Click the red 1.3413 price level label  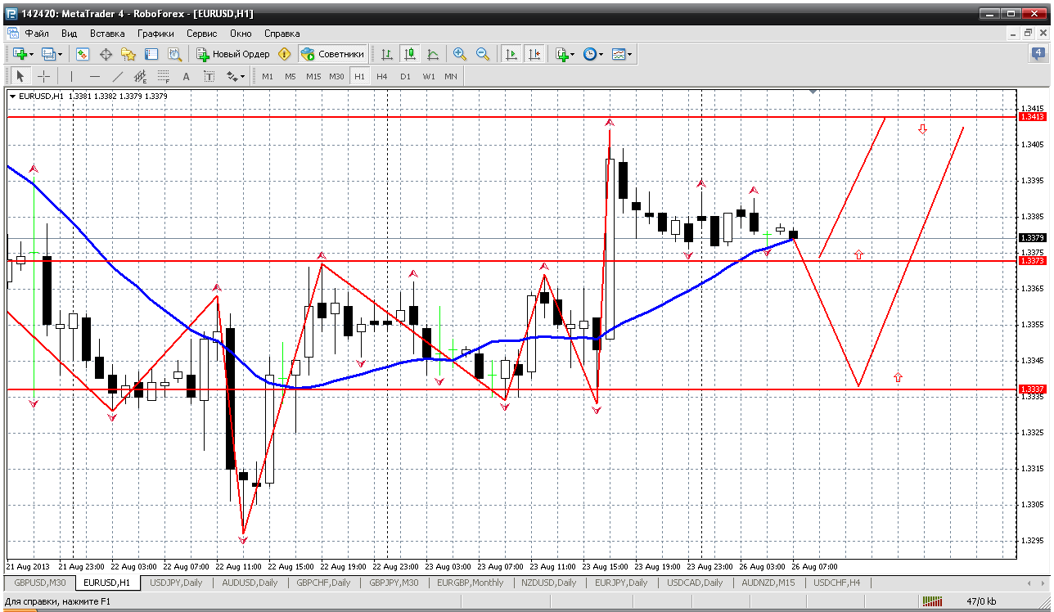coord(1033,117)
